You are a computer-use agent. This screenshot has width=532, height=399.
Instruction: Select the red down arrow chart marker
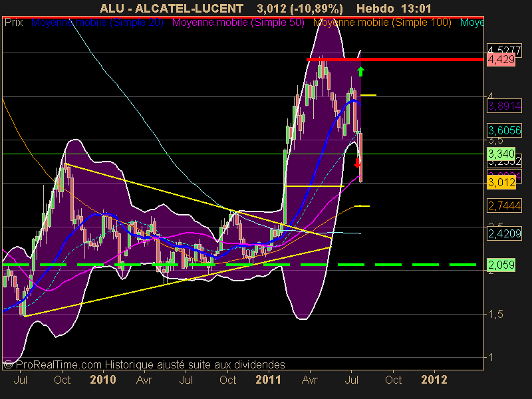point(357,163)
